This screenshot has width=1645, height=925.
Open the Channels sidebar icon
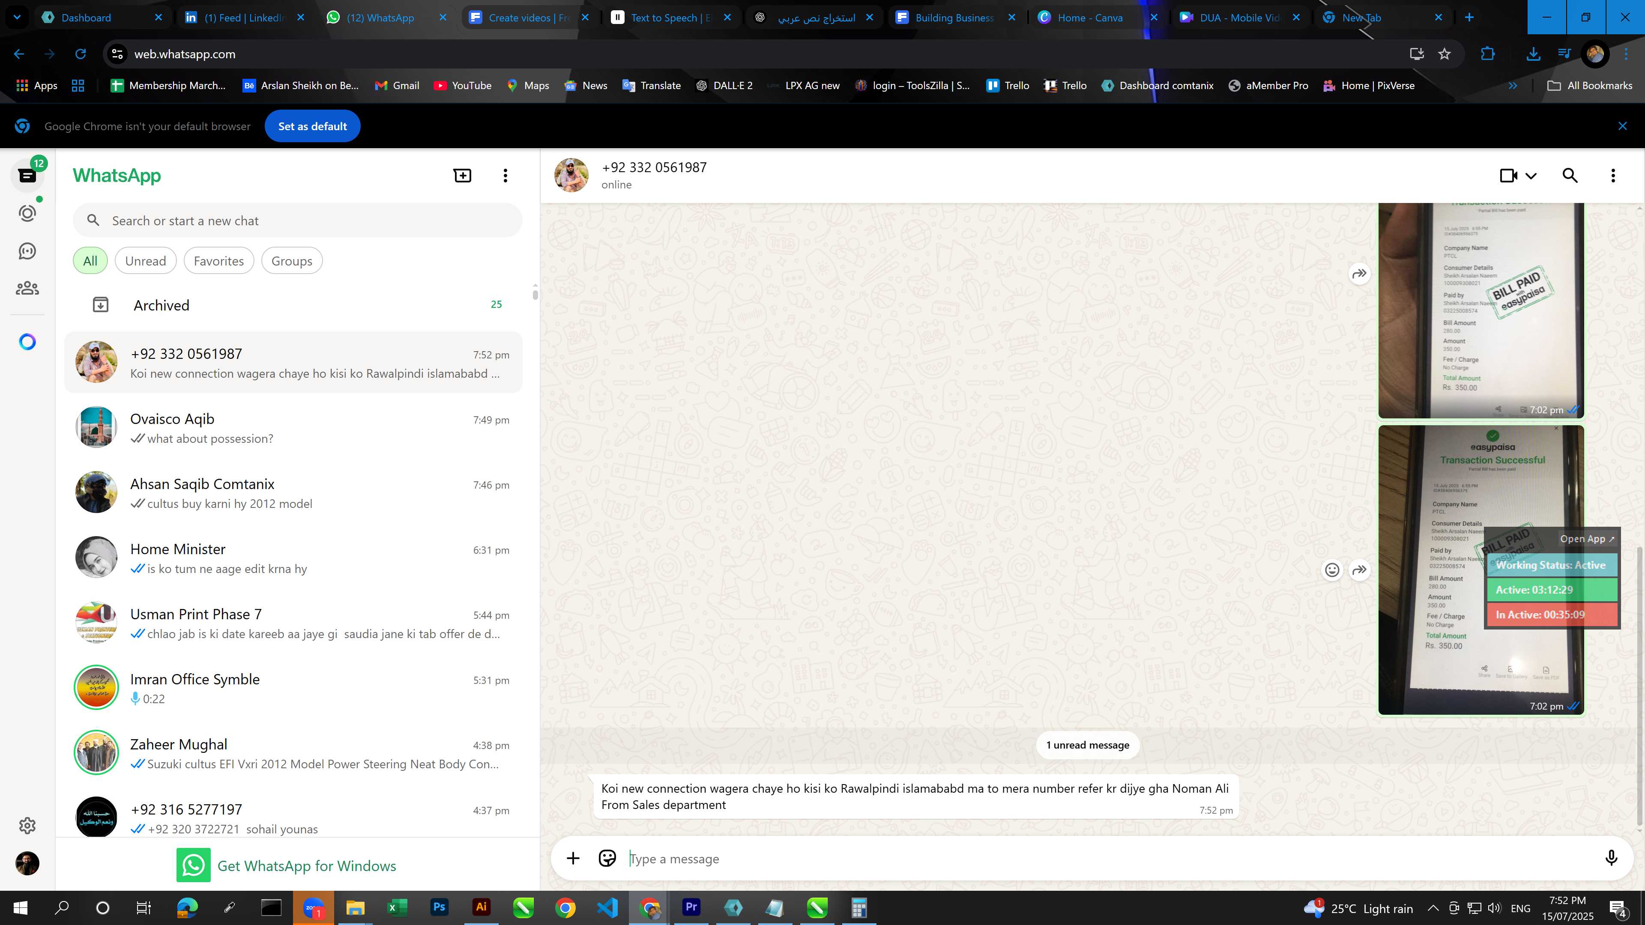click(27, 251)
